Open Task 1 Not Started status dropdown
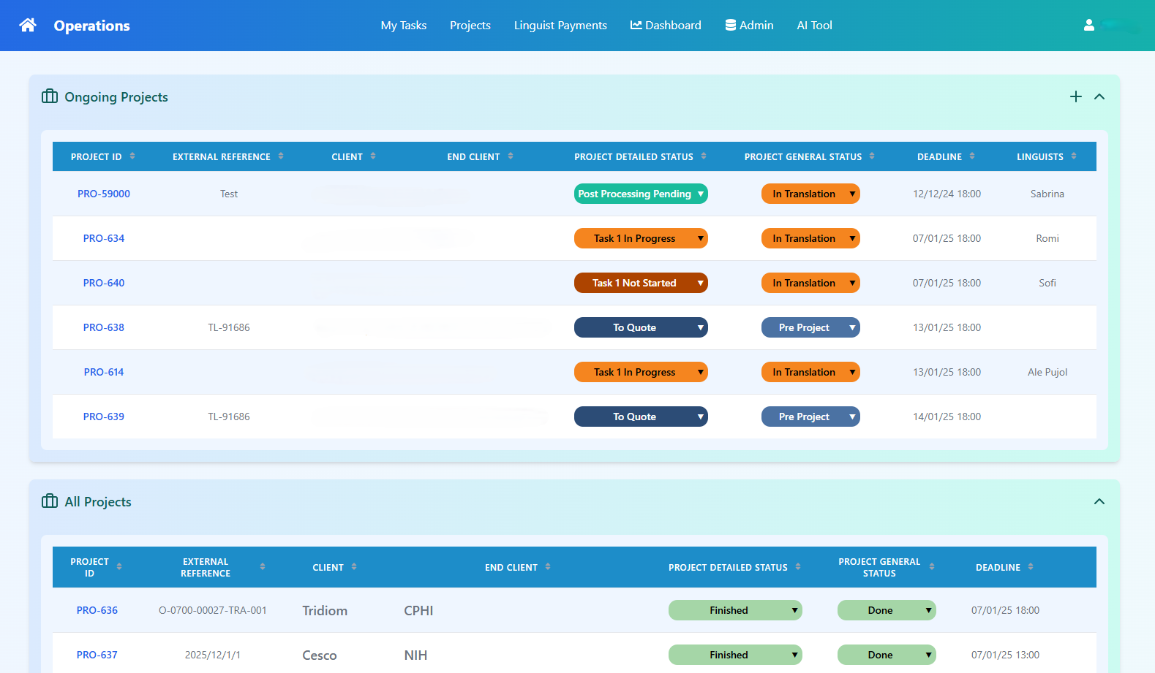The width and height of the screenshot is (1155, 673). 641,283
